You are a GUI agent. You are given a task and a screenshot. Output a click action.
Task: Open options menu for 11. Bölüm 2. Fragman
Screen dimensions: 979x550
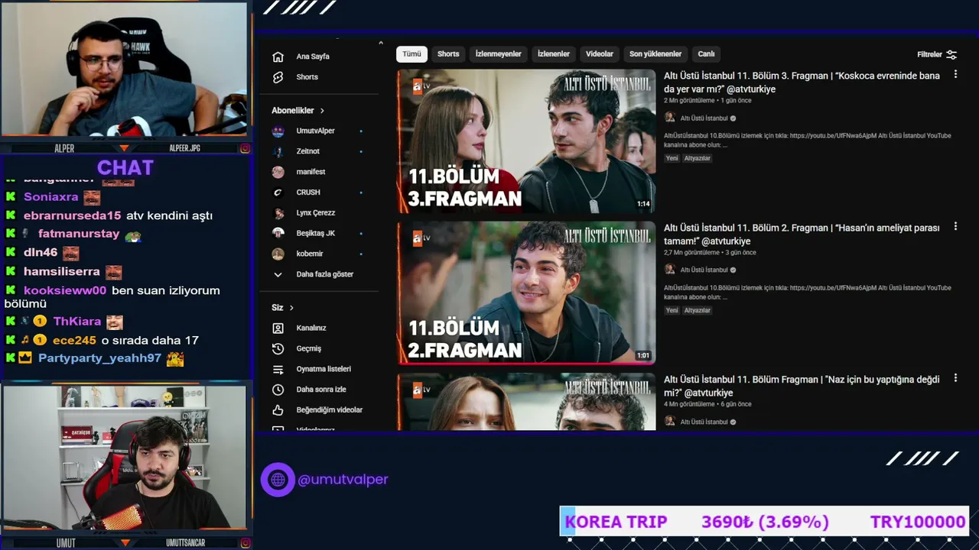coord(955,227)
